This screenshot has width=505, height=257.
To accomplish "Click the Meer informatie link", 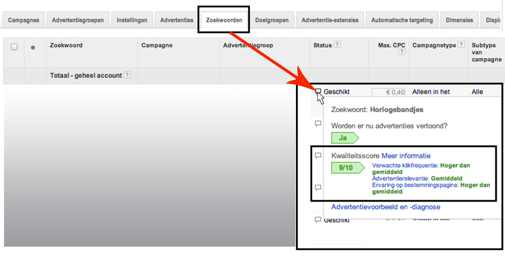I will (406, 155).
